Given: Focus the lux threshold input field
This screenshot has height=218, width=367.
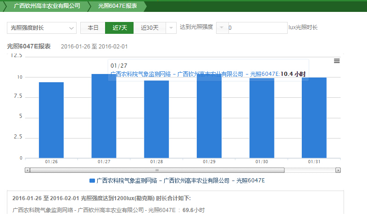Looking at the screenshot, I should pos(257,28).
